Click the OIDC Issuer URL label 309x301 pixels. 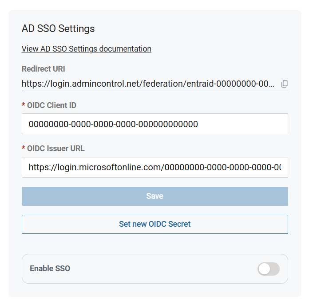pyautogui.click(x=56, y=148)
